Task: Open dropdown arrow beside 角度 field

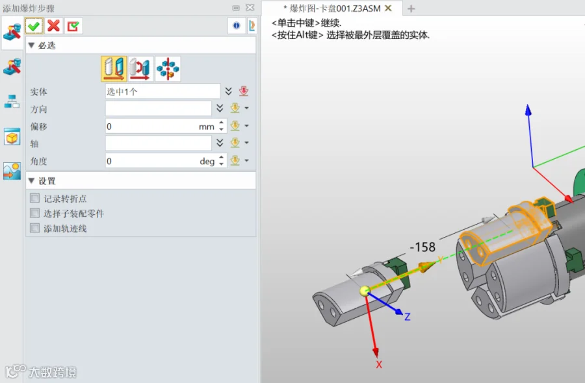Action: point(246,160)
